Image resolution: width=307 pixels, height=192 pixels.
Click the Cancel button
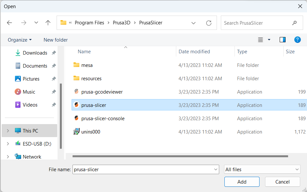tap(282, 182)
